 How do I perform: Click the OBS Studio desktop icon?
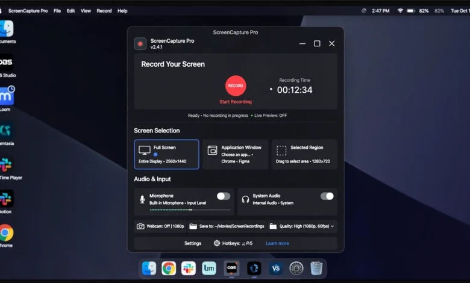click(x=6, y=62)
